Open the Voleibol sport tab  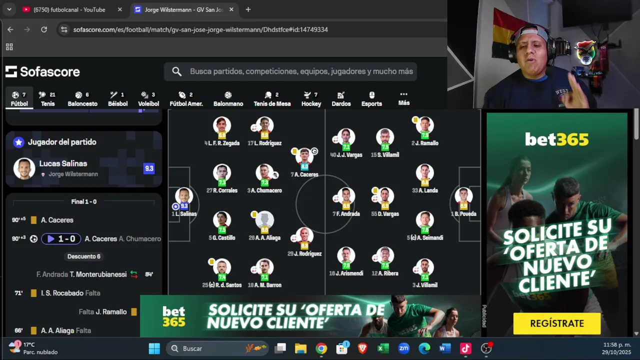coord(148,99)
